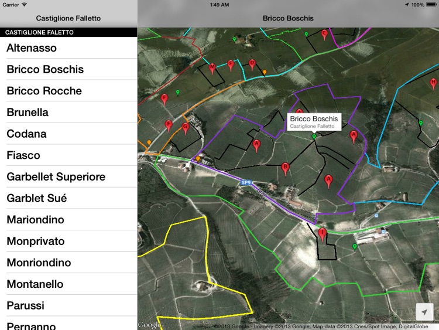
Task: Tap orange pin at the purple boundary corner
Action: (198, 159)
